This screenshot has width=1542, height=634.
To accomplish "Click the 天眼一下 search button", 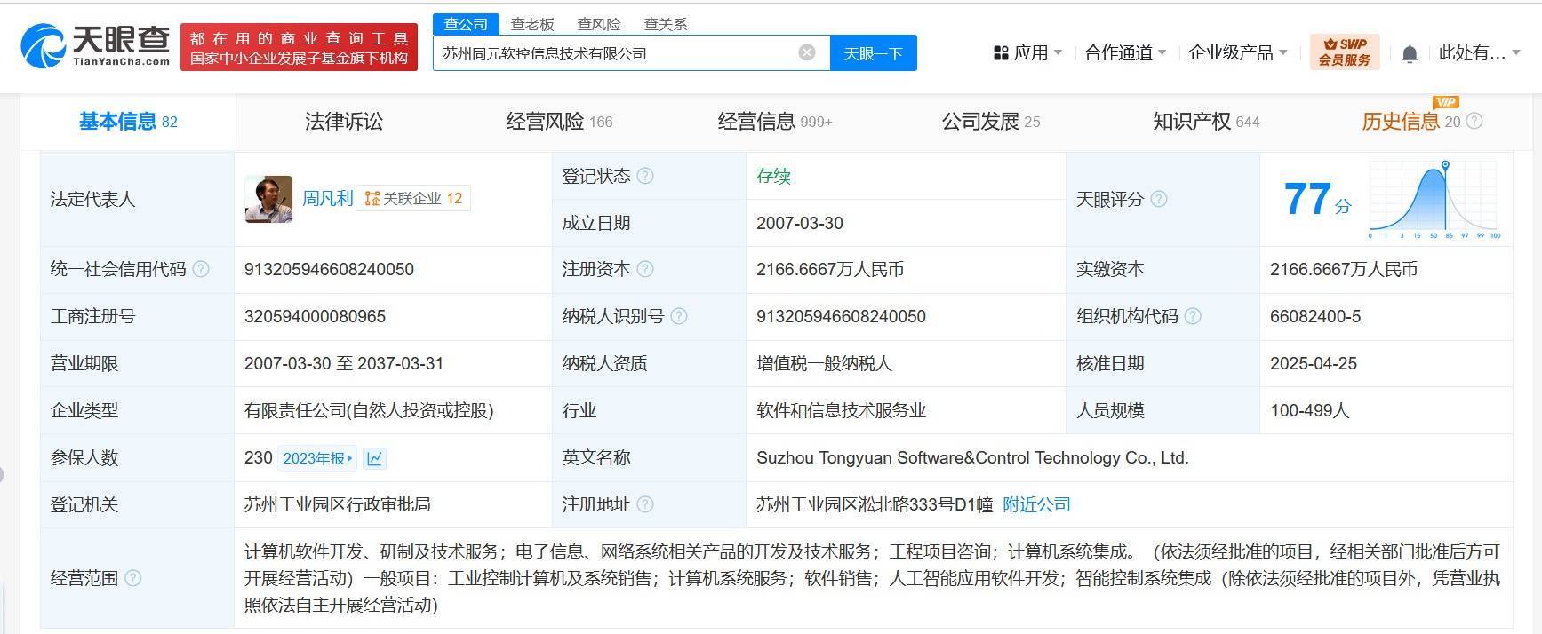I will coord(874,53).
